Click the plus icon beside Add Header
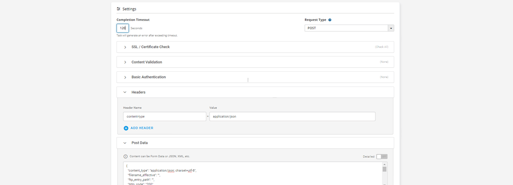 click(126, 128)
